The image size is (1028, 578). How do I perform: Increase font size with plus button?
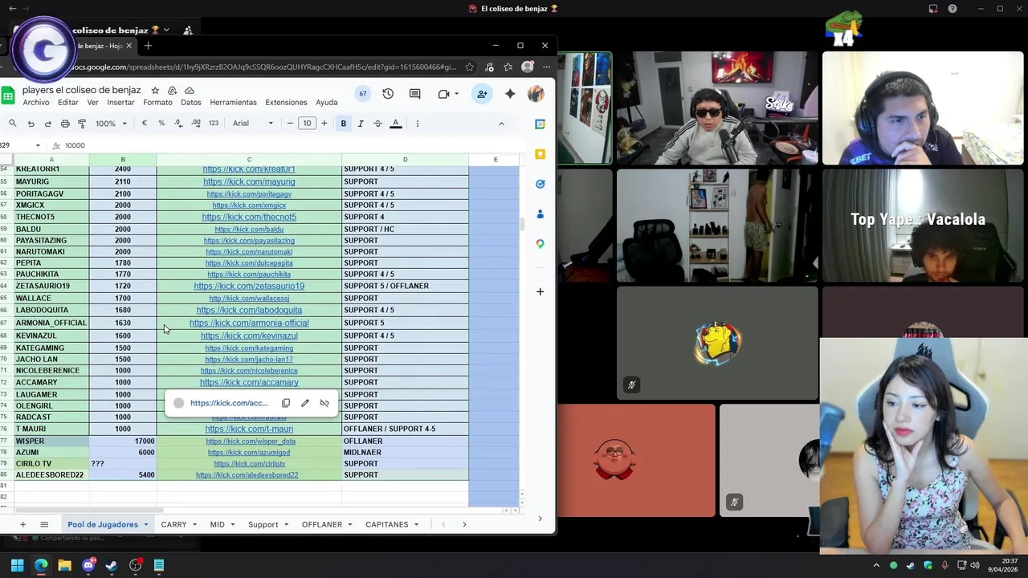pos(324,124)
